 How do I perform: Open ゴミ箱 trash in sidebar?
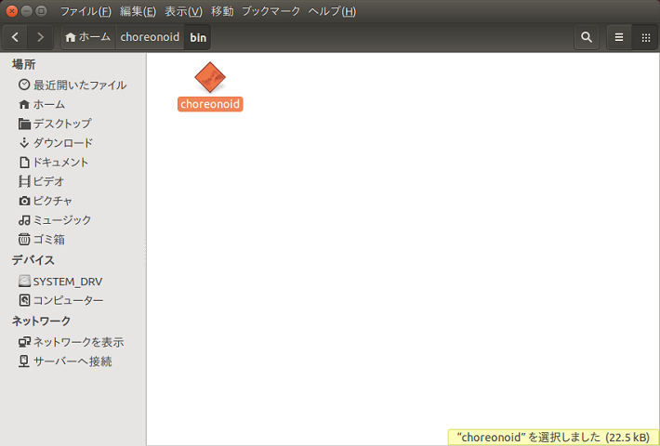[48, 240]
